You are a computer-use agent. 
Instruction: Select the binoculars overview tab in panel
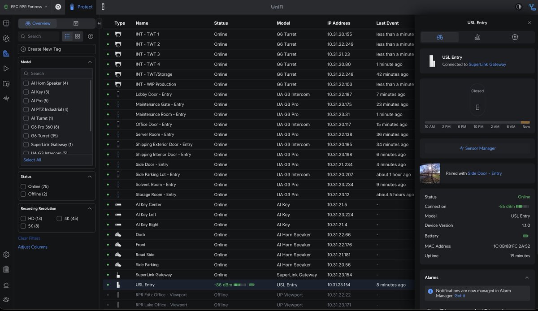click(x=440, y=37)
